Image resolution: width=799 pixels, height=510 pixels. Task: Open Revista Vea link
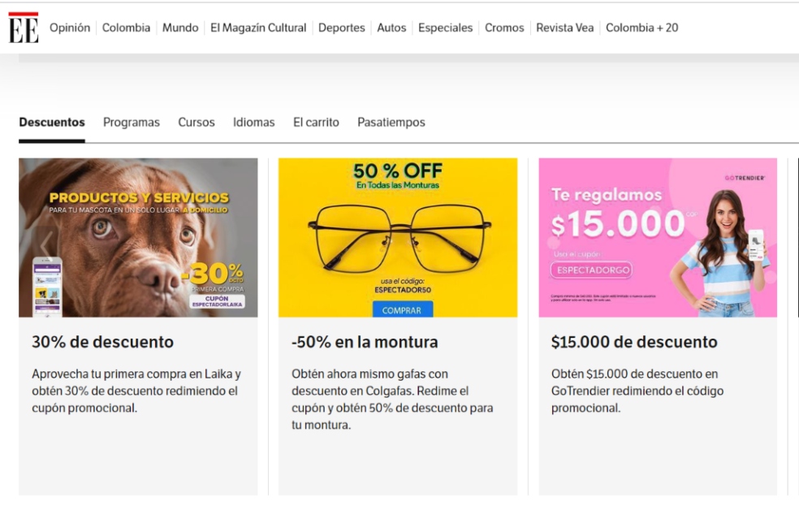click(x=564, y=28)
